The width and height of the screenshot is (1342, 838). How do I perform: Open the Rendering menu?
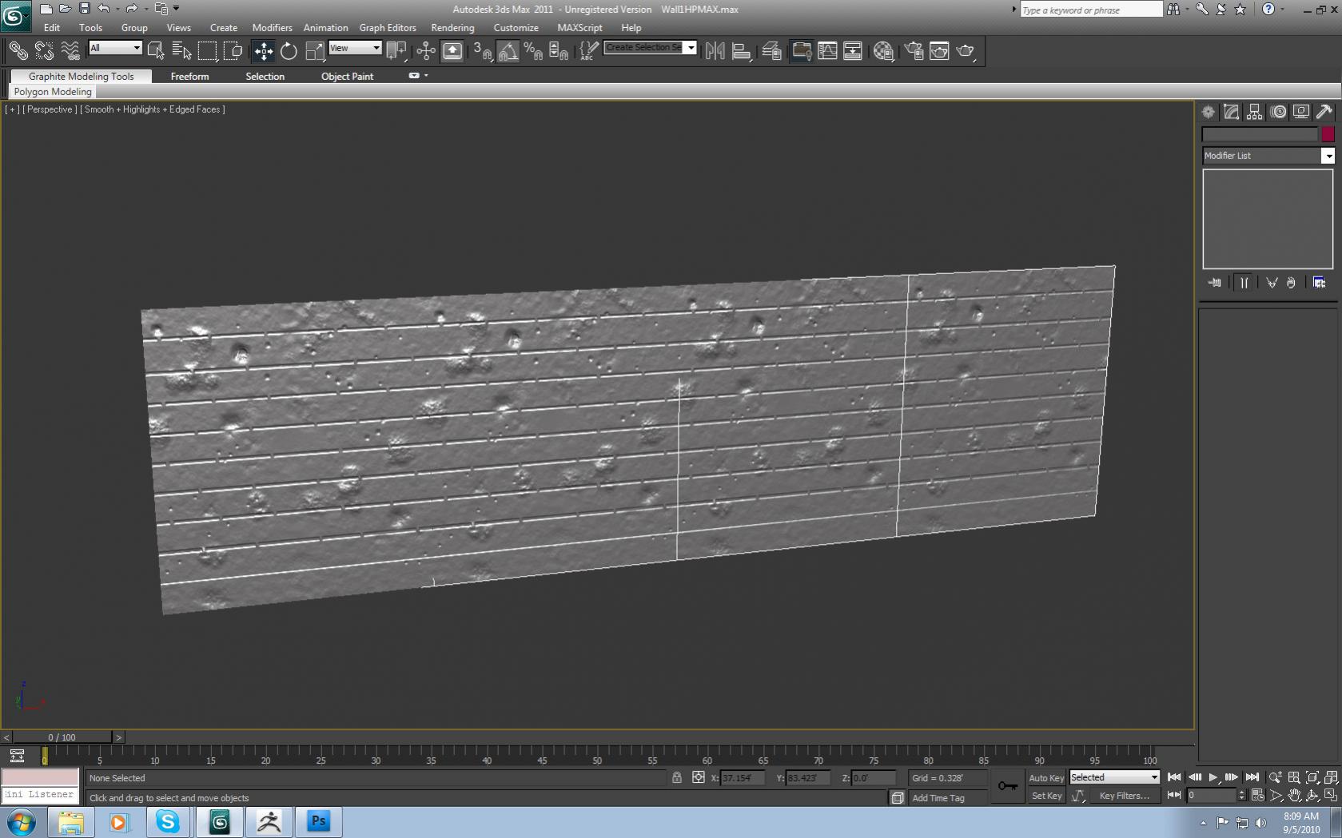click(x=452, y=27)
